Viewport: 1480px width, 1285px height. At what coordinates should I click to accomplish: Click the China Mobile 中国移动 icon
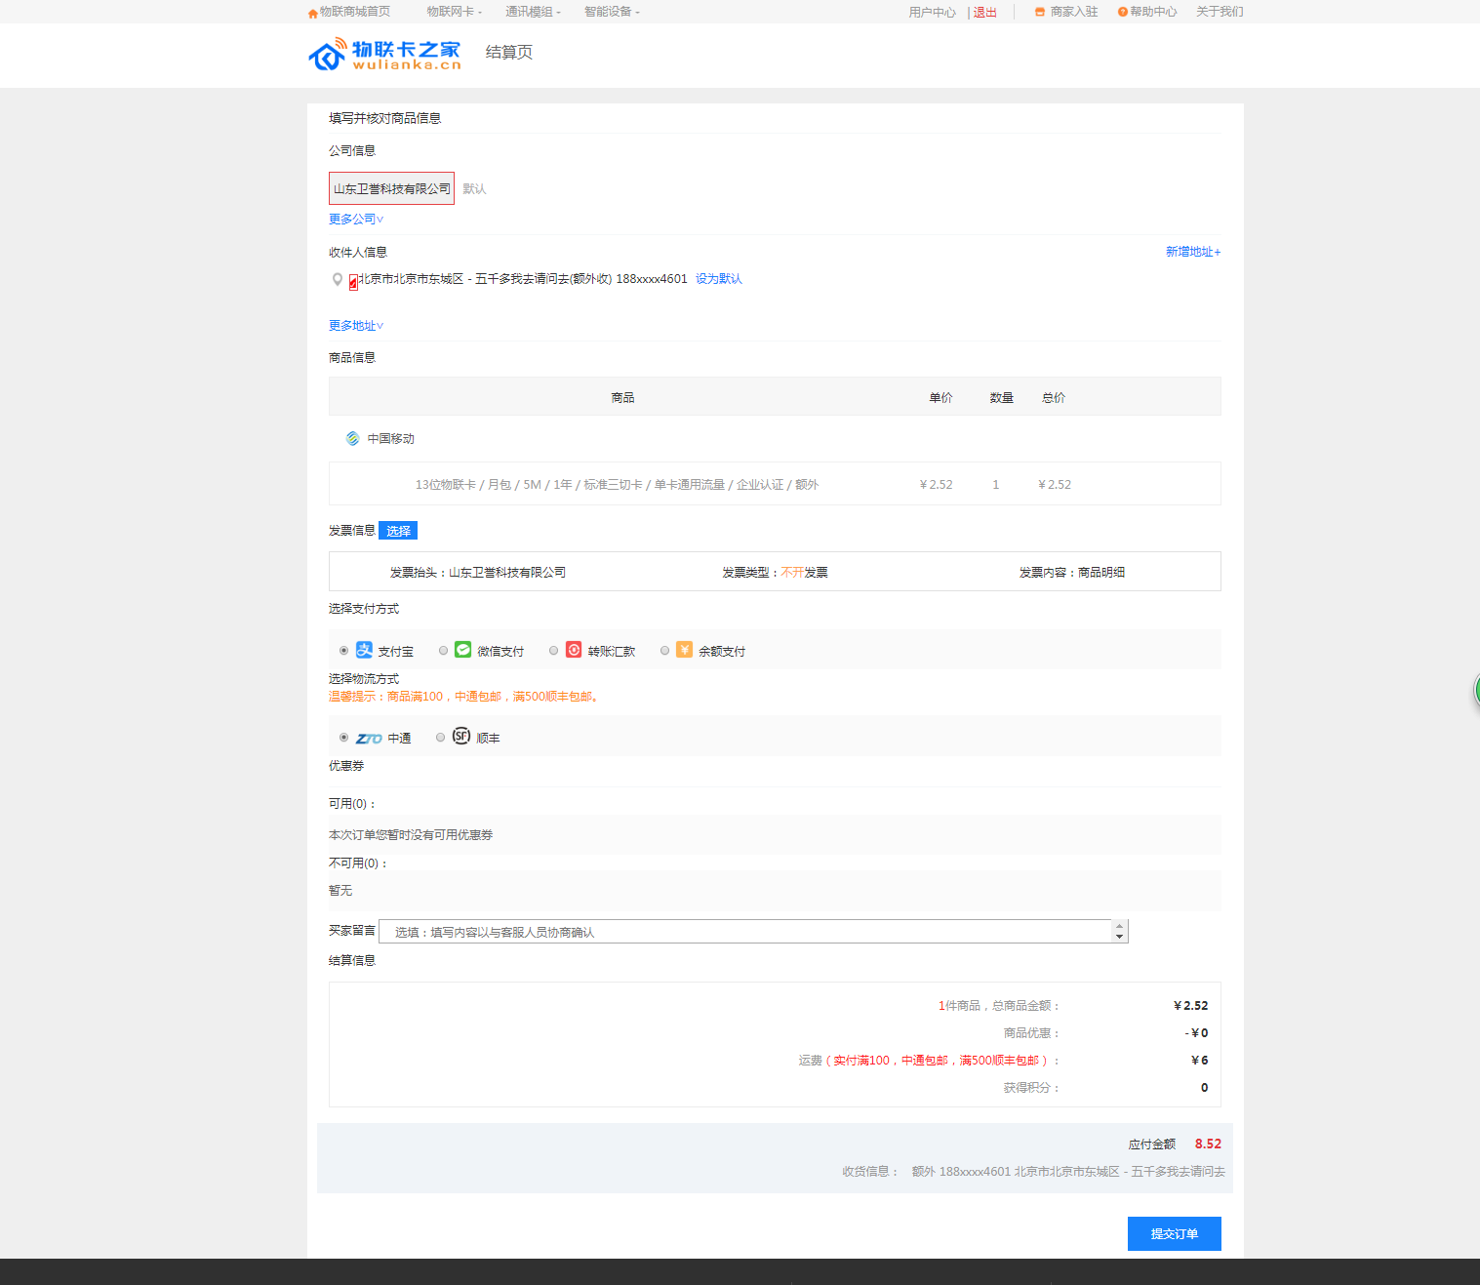pyautogui.click(x=352, y=438)
